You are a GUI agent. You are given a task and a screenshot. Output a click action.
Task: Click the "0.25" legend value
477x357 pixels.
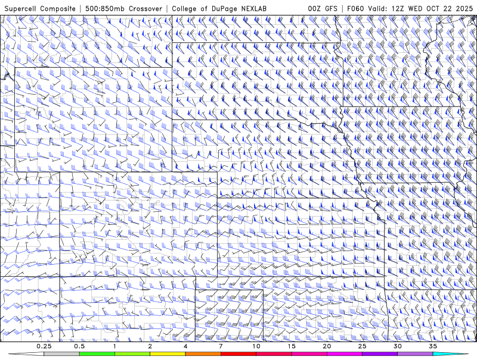[44, 346]
